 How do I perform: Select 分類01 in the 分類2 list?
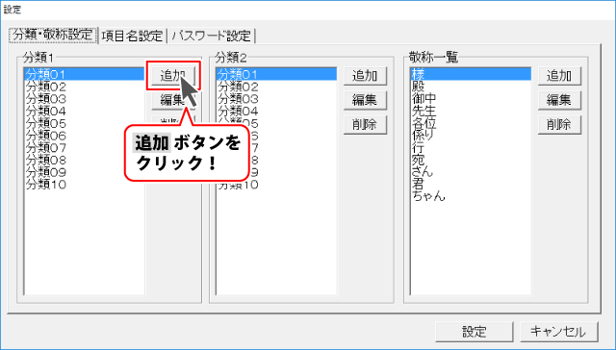tap(276, 74)
